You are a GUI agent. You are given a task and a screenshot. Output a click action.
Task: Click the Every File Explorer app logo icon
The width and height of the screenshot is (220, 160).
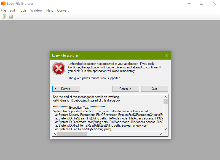[x=3, y=3]
